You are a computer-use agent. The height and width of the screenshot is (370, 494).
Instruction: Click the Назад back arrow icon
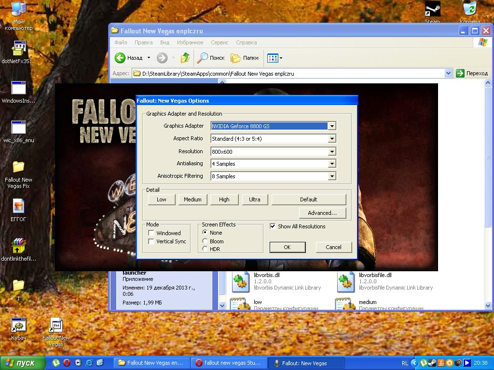[x=120, y=58]
